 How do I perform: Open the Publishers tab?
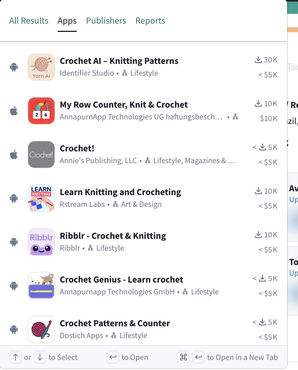click(x=106, y=20)
